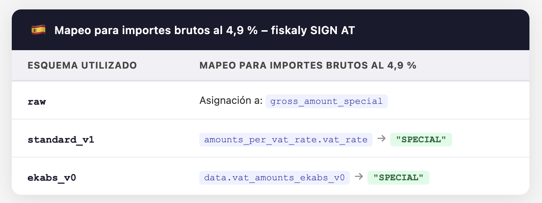Select the "SPECIAL" badge in the standard_v1 row
542x203 pixels.
421,140
